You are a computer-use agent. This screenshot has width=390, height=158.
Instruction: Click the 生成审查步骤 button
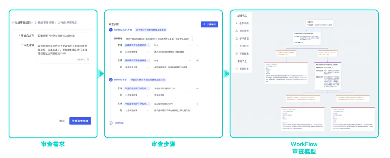click(x=80, y=121)
